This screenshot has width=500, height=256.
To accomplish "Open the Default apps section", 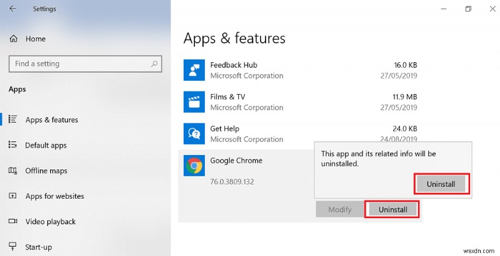I will pos(46,146).
